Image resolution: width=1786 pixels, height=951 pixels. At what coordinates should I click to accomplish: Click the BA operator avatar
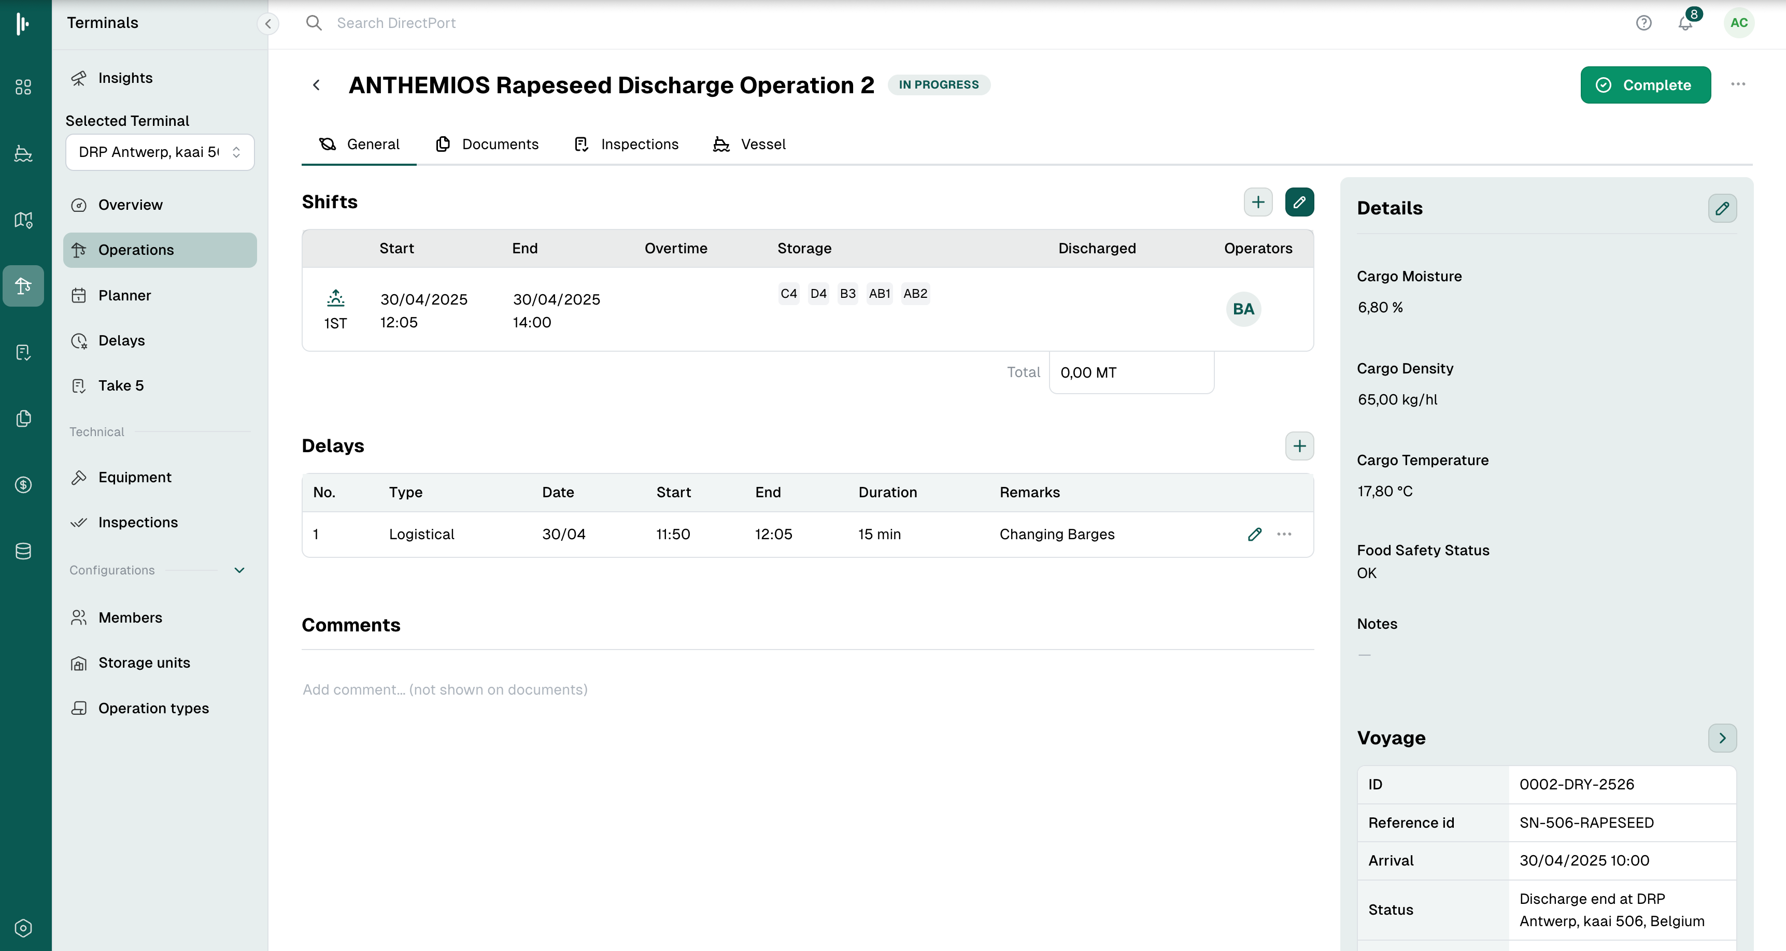(1242, 309)
